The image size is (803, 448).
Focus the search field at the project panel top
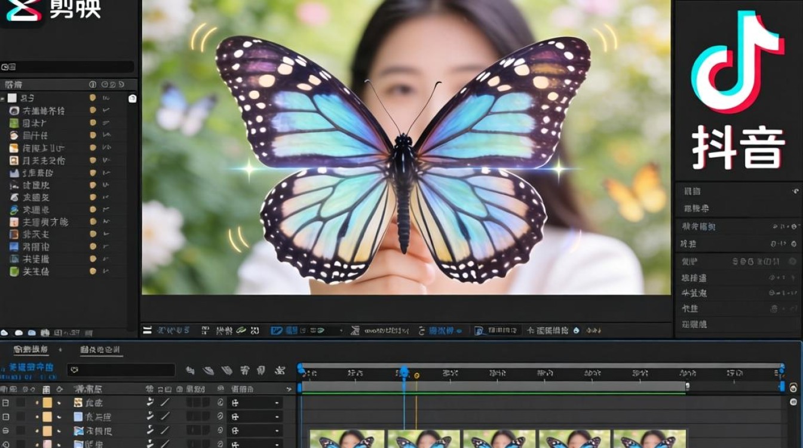(72, 67)
